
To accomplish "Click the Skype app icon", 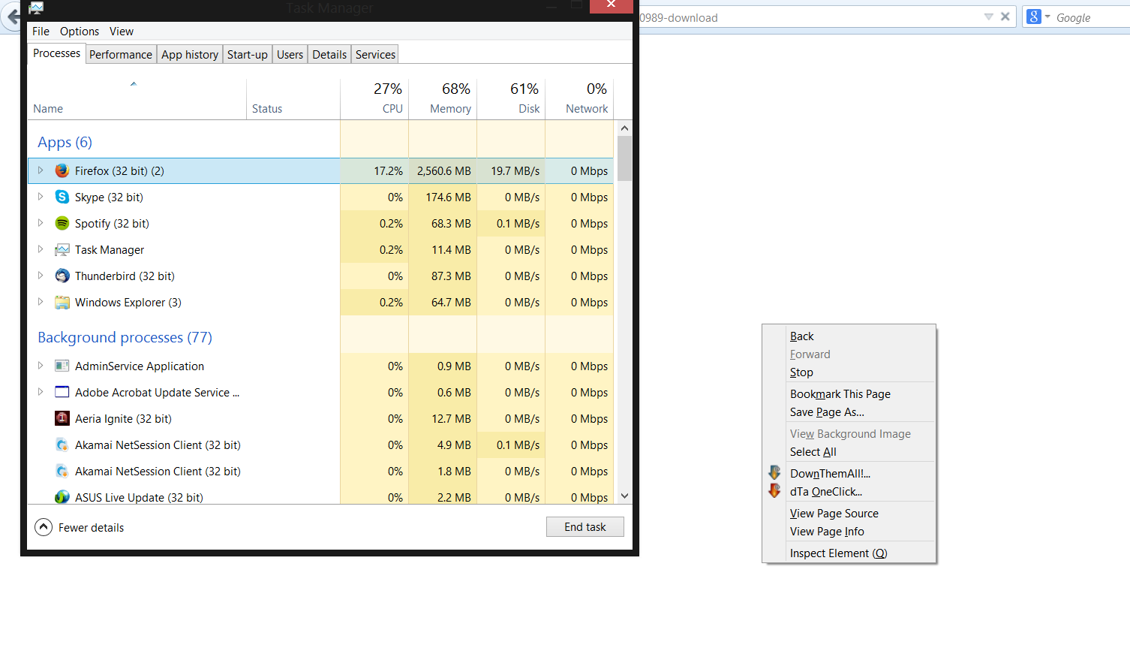I will click(62, 197).
